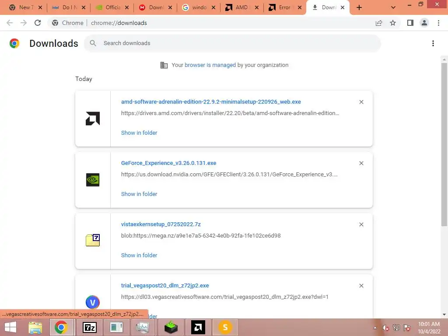The height and width of the screenshot is (336, 448).
Task: Open the side panel icon
Action: click(x=410, y=23)
